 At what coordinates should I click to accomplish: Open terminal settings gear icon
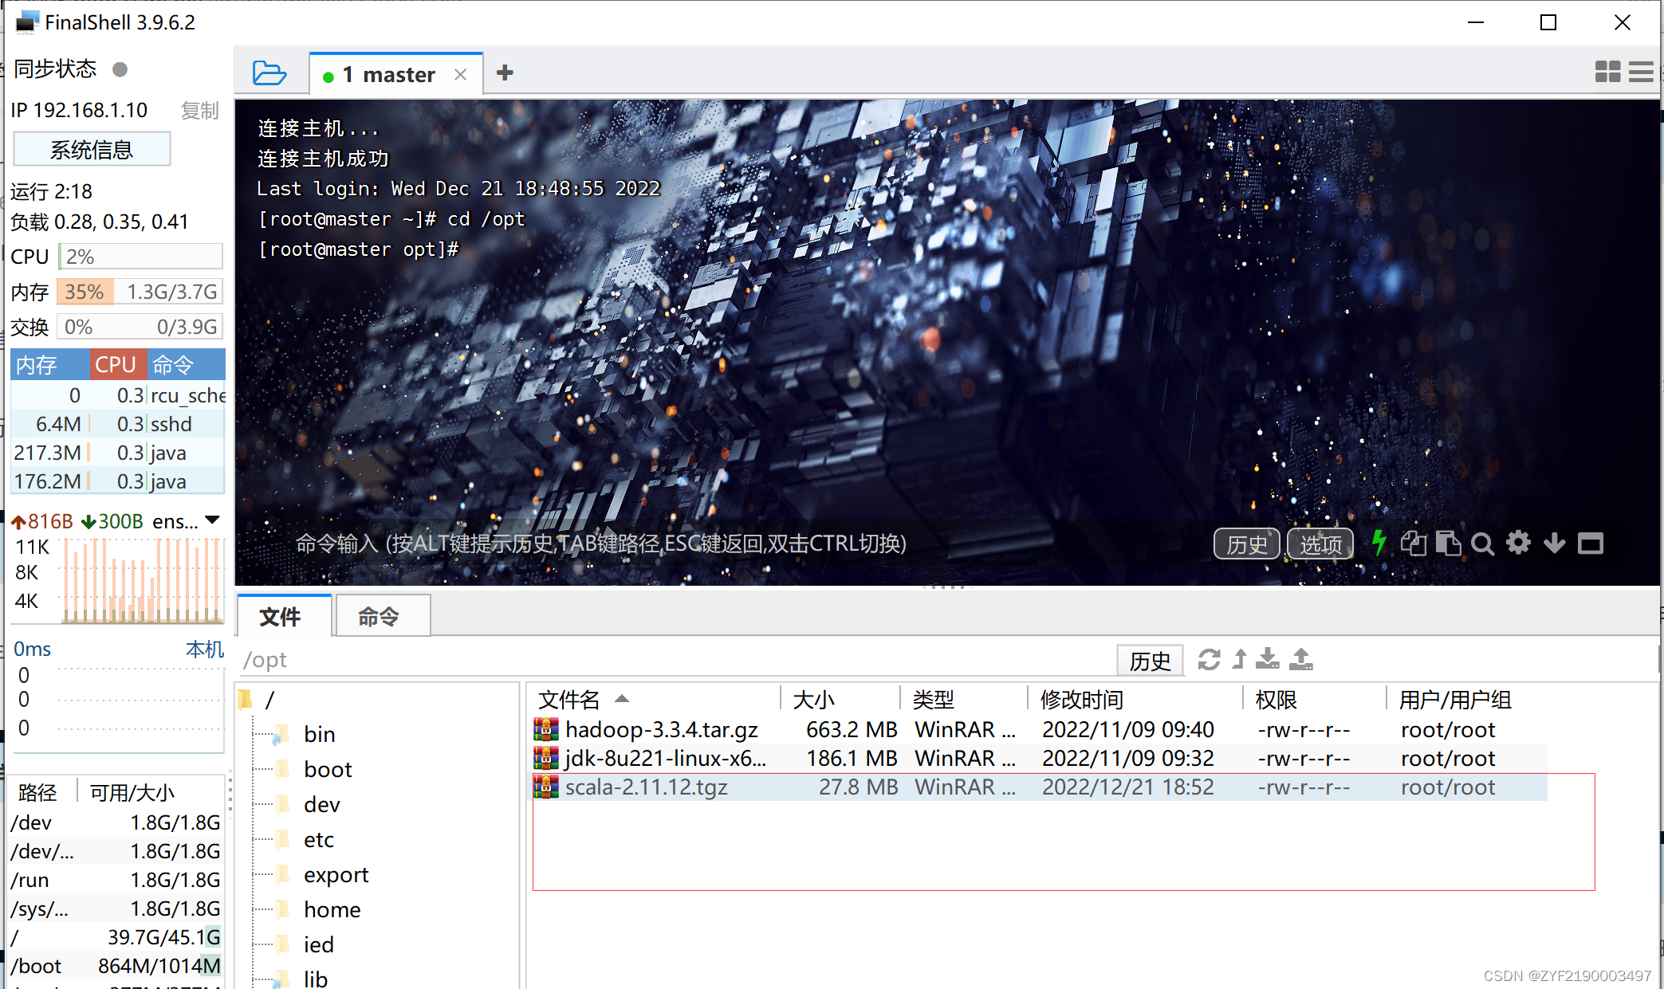click(1518, 544)
